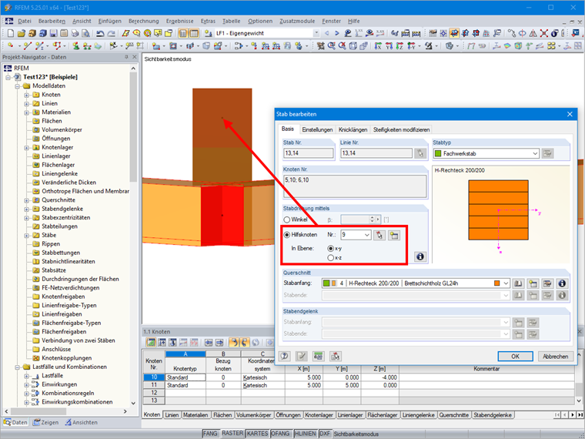
Task: Click the Open folder toolbar icon
Action: pyautogui.click(x=22, y=33)
